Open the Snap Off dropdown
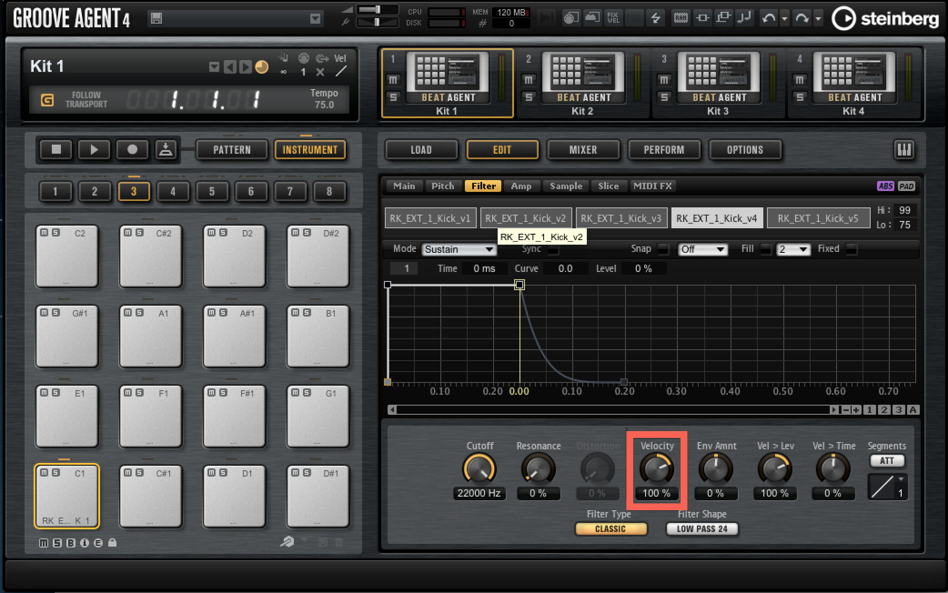Viewport: 948px width, 593px height. click(x=702, y=249)
